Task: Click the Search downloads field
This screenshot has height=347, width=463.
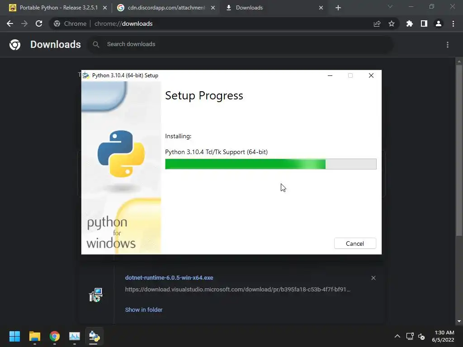Action: (241, 44)
